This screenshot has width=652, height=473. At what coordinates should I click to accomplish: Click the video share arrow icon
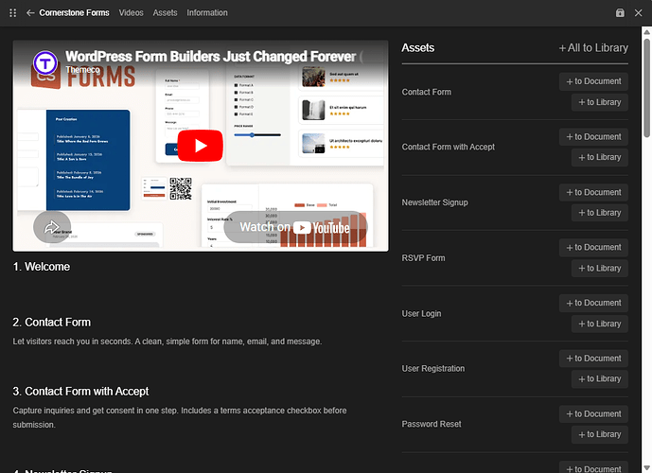point(52,227)
